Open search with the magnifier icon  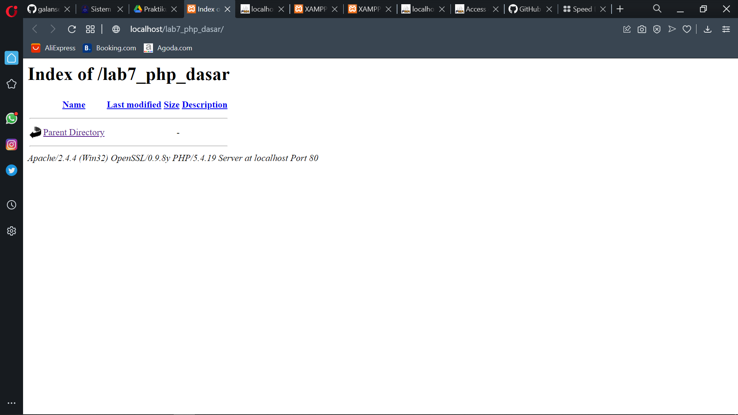(x=657, y=8)
